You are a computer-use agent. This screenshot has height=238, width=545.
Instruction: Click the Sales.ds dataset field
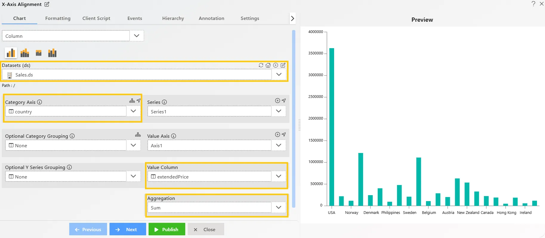(x=137, y=74)
